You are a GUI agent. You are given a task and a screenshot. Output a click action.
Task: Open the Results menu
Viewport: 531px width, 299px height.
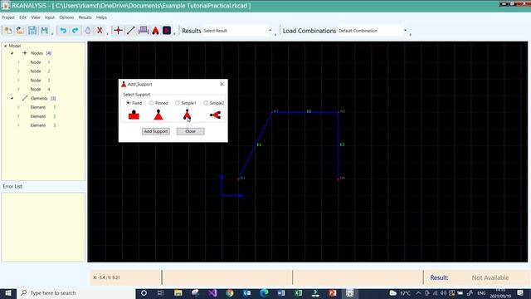[85, 17]
